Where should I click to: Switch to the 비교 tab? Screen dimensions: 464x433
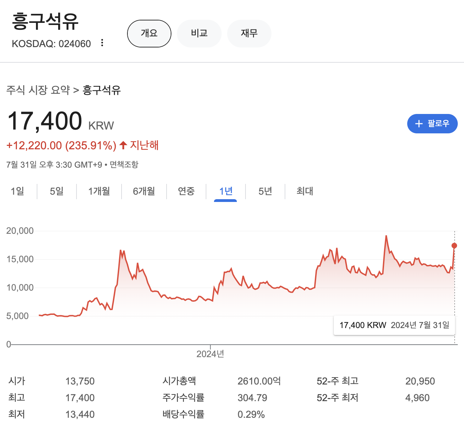pos(199,34)
